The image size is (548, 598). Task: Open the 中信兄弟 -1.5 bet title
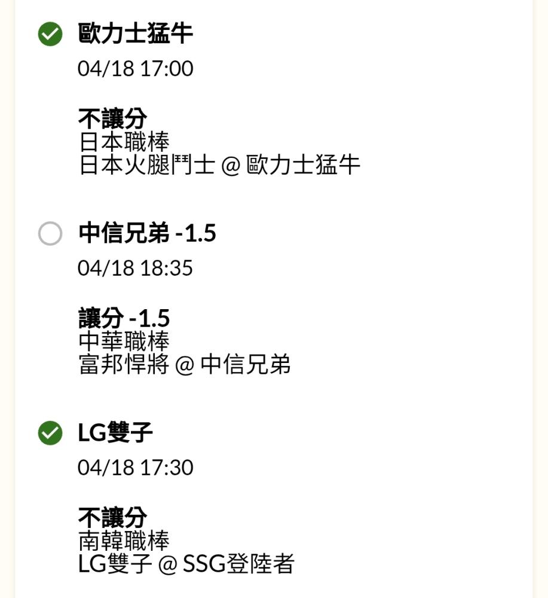point(147,233)
